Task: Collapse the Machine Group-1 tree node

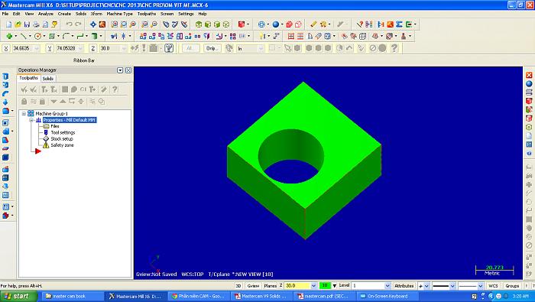Action: point(24,114)
